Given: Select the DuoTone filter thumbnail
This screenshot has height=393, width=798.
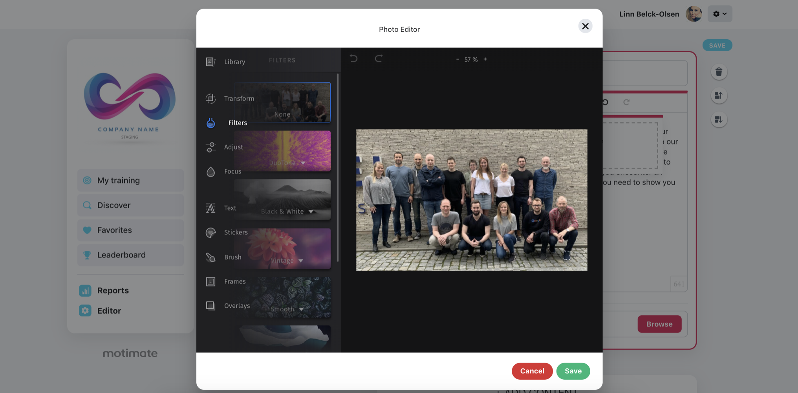Looking at the screenshot, I should pos(282,151).
